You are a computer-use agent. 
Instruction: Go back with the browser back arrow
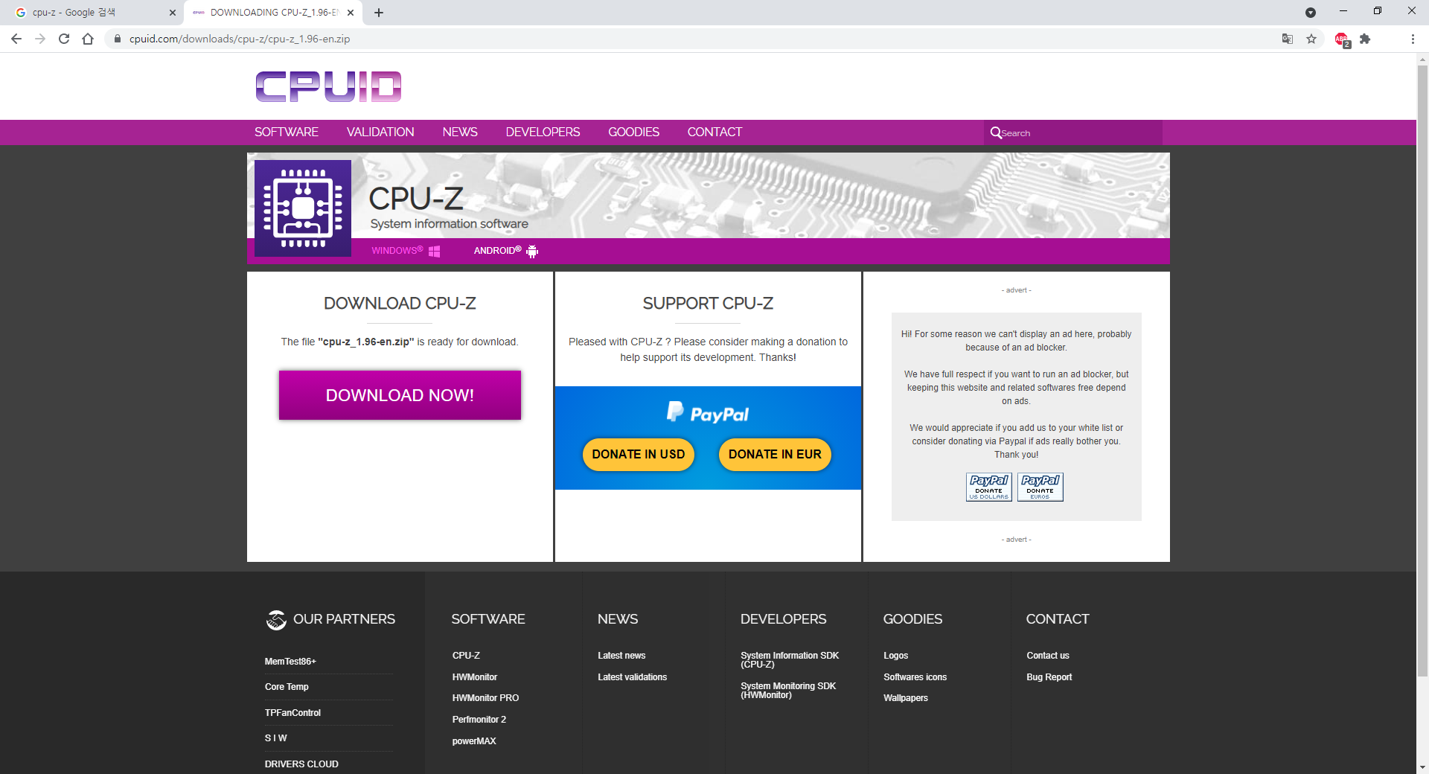click(x=16, y=39)
